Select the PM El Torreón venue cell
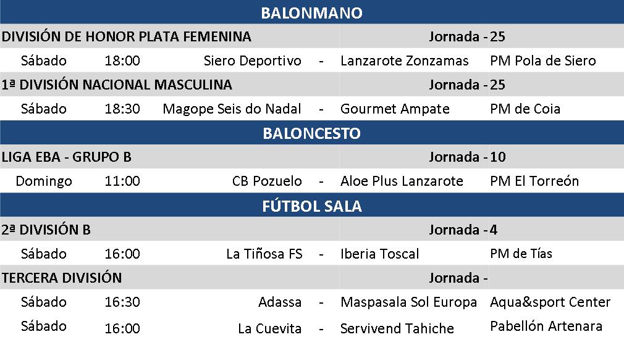 click(534, 181)
